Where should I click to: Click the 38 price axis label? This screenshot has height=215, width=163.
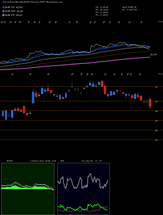point(157,121)
